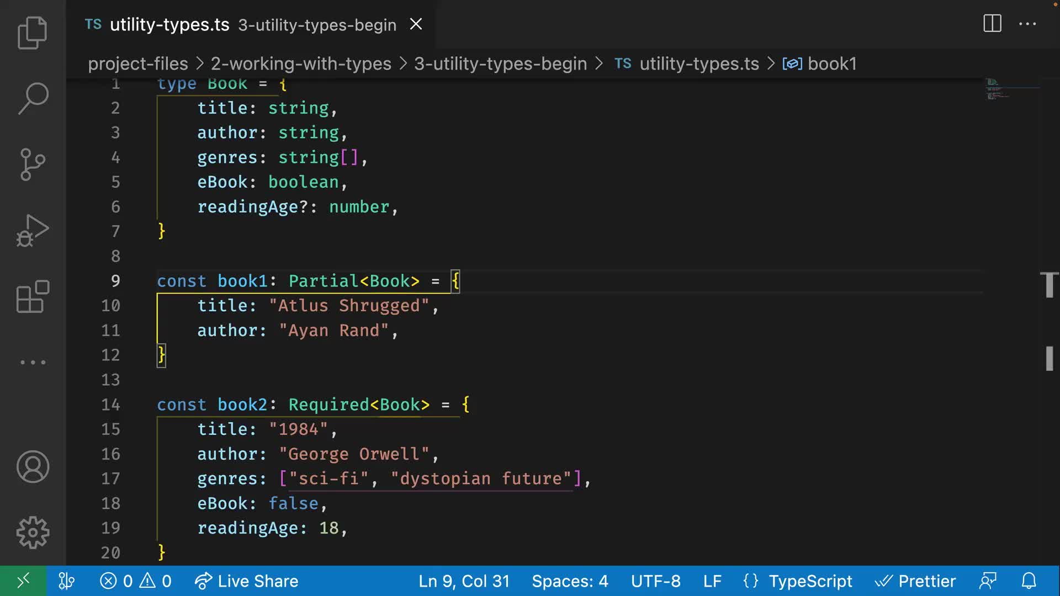Toggle the notifications bell
Viewport: 1060px width, 596px height.
(1029, 581)
